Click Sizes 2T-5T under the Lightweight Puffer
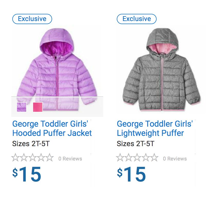 [x=136, y=144]
